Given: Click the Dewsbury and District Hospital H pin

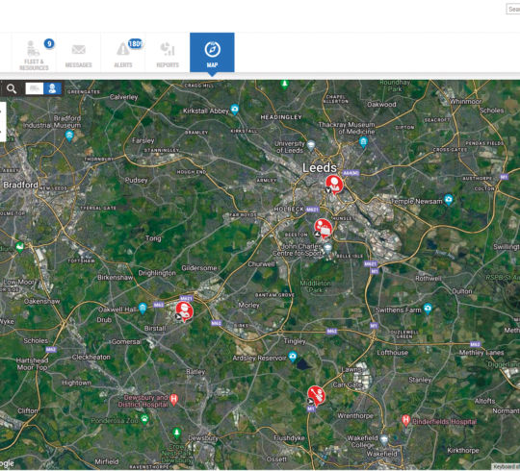Looking at the screenshot, I should (173, 400).
